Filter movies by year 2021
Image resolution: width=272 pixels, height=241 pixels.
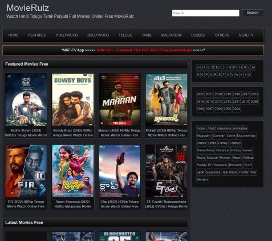(209, 94)
